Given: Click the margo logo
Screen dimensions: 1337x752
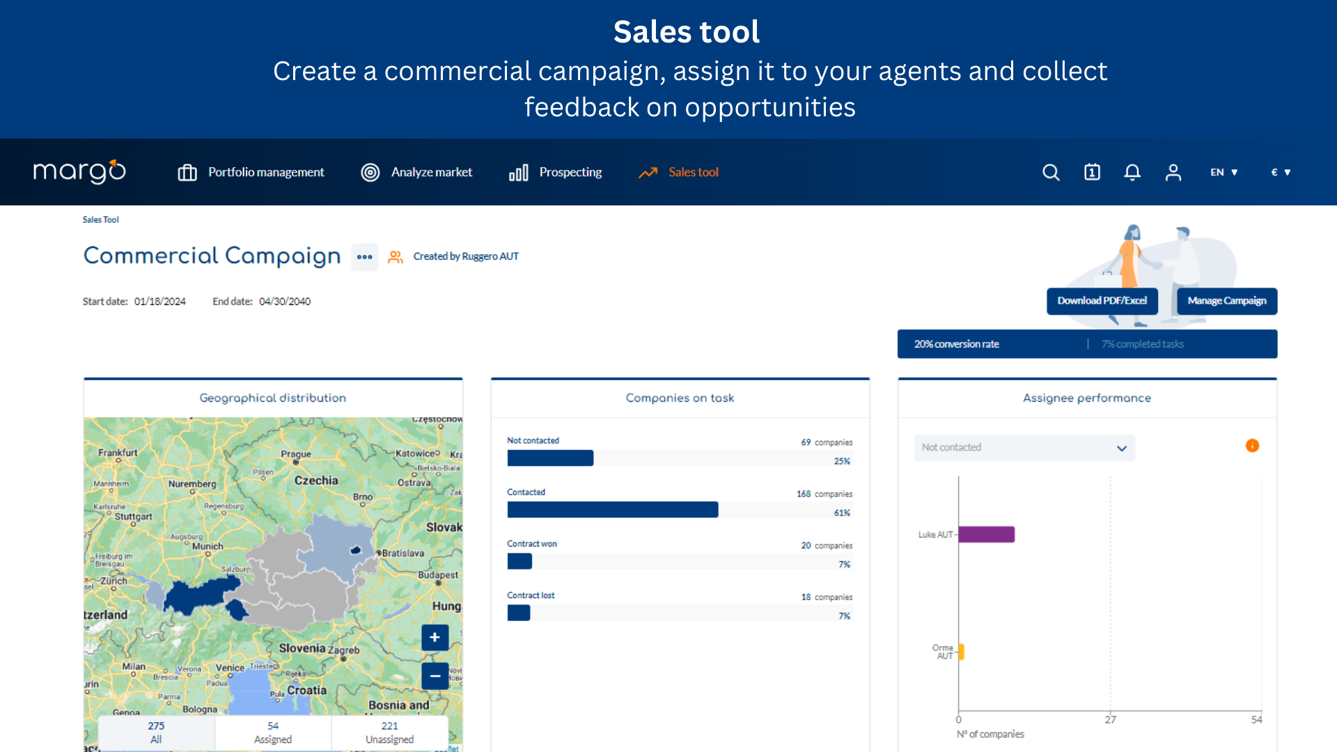Looking at the screenshot, I should pos(79,171).
